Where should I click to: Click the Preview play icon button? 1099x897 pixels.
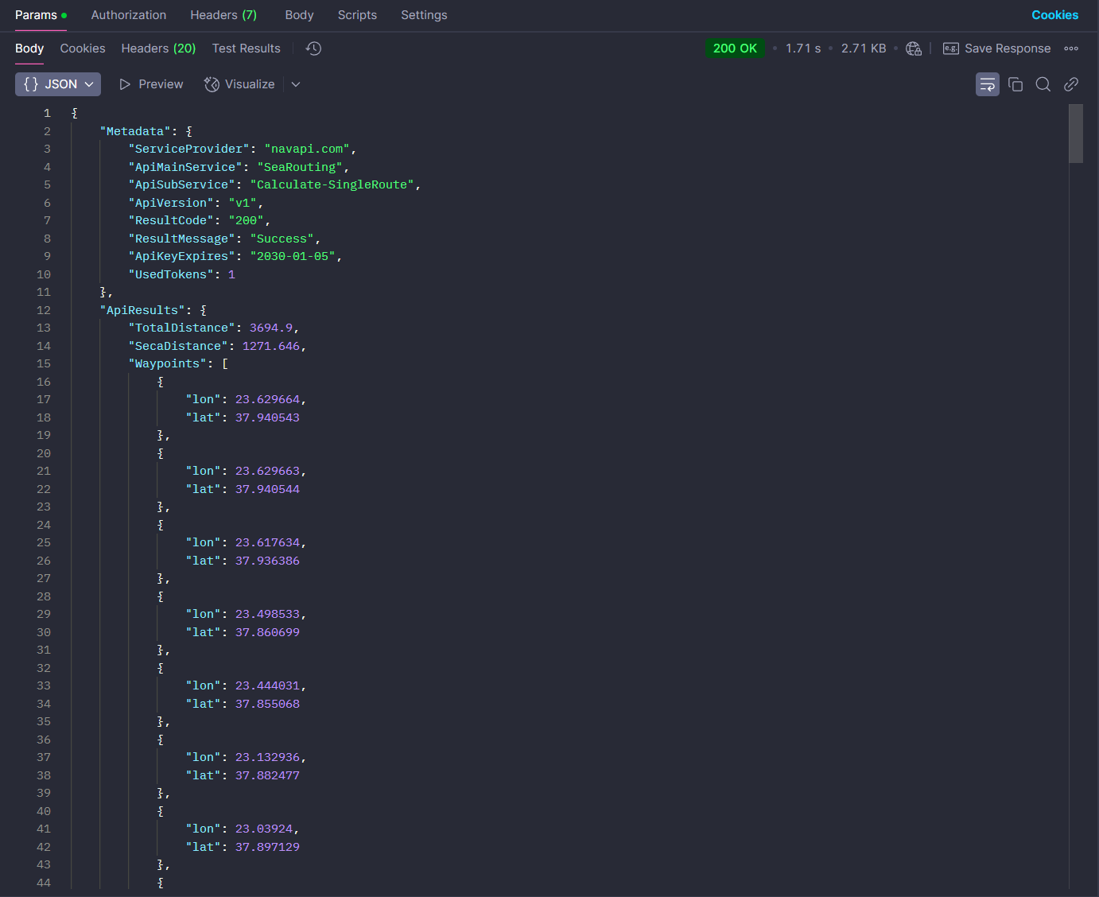tap(151, 84)
